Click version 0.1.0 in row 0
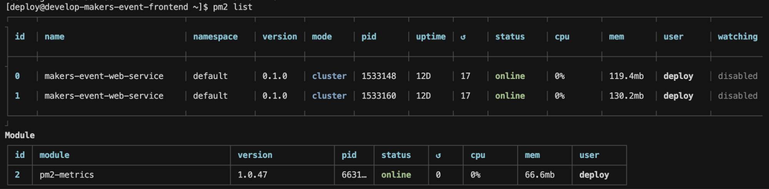769x189 pixels. 275,76
